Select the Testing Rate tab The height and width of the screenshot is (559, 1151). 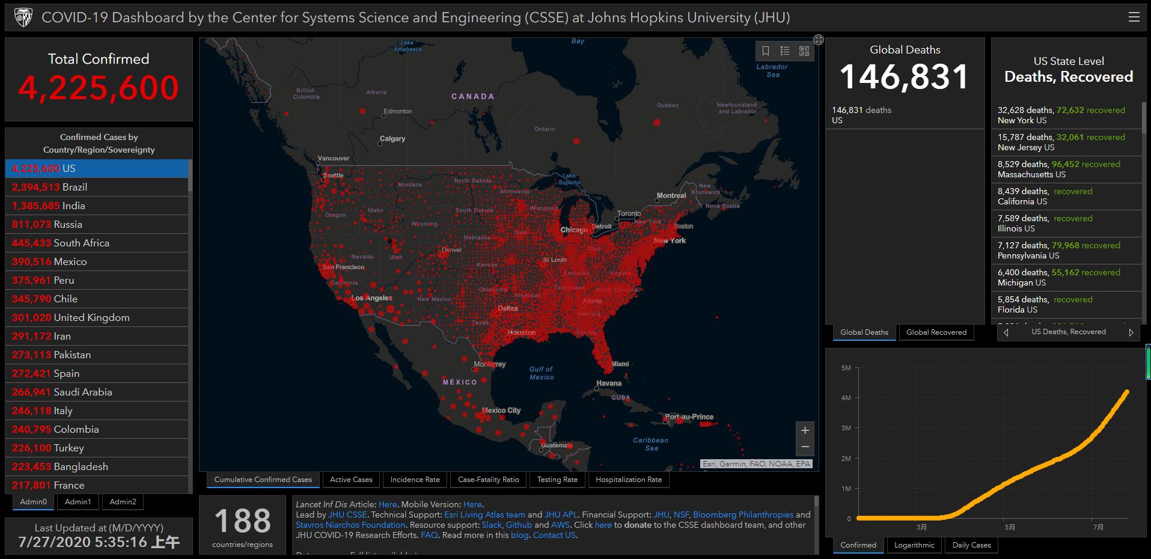click(x=557, y=480)
